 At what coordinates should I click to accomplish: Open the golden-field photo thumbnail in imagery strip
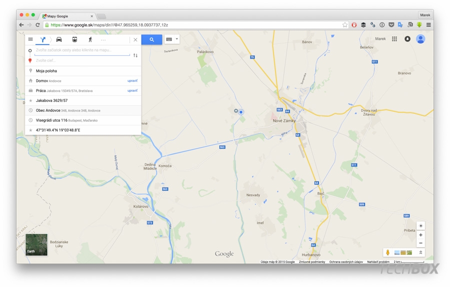point(403,253)
